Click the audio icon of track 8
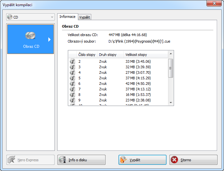This screenshot has height=171, width=224. [x=72, y=95]
